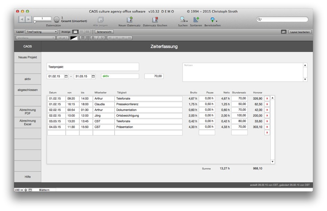Open Hilfe in the sidebar
327x211 pixels.
pos(27,177)
